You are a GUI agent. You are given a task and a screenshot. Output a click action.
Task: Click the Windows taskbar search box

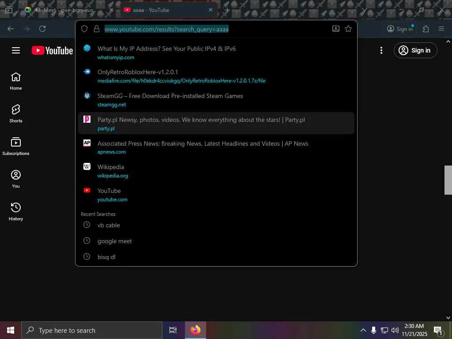coord(92,330)
